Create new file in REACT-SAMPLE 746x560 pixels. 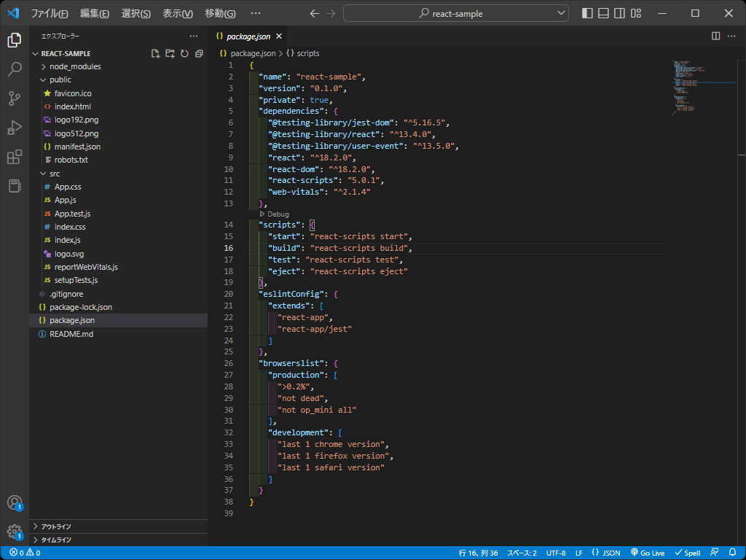click(155, 53)
